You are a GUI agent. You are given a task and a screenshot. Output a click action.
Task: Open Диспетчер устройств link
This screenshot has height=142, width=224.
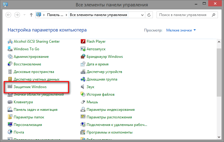[104, 72]
